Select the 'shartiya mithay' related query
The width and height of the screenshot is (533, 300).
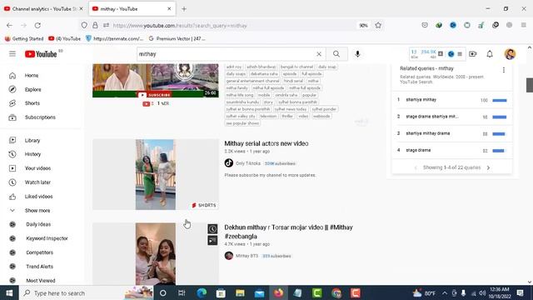(421, 100)
